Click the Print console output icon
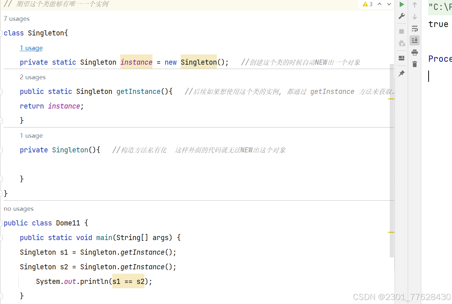 point(415,52)
